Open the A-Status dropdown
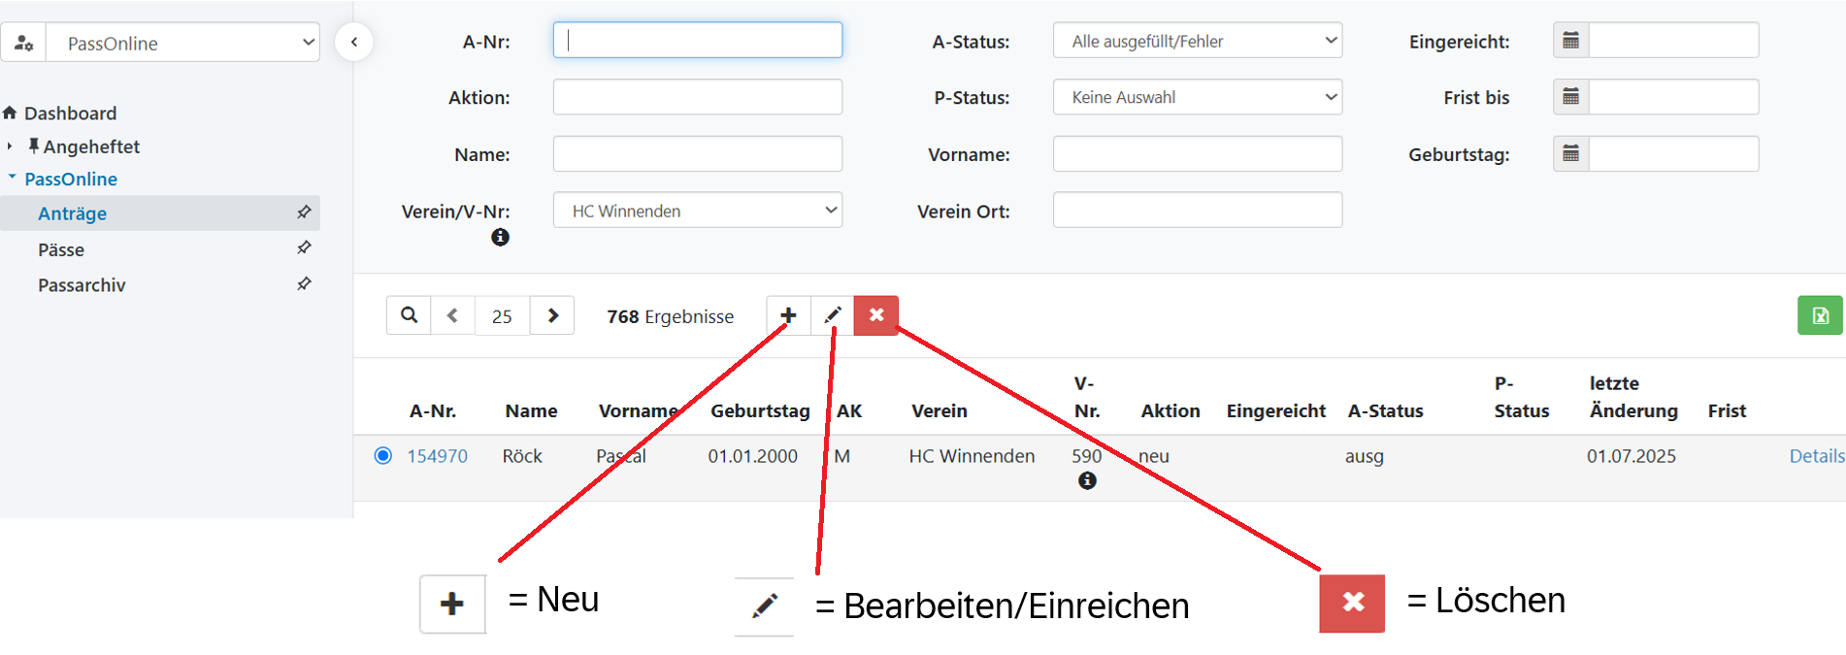 point(1197,41)
